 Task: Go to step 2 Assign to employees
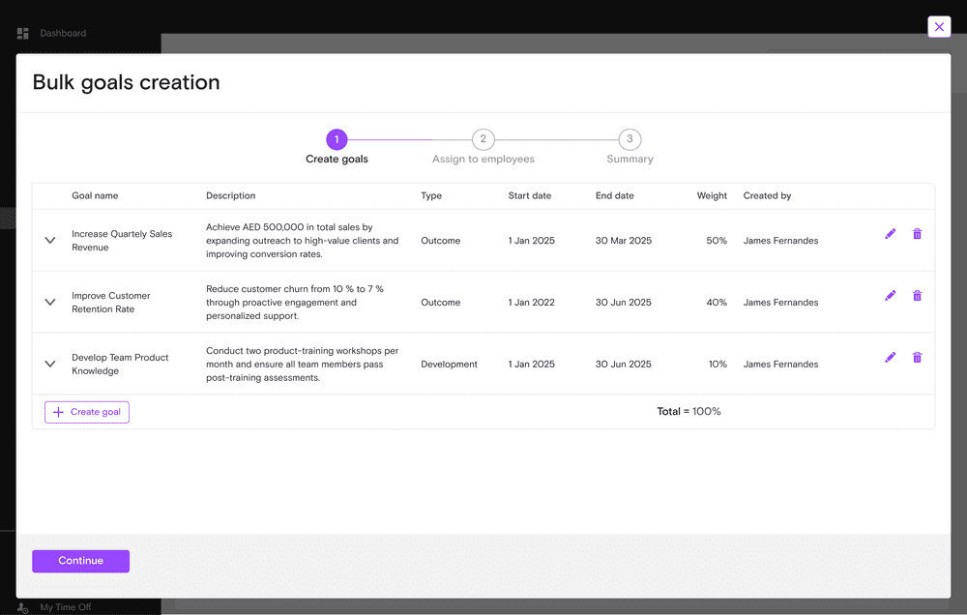click(483, 140)
